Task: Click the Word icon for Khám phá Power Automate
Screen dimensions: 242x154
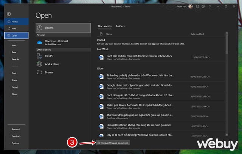Action: point(101,107)
